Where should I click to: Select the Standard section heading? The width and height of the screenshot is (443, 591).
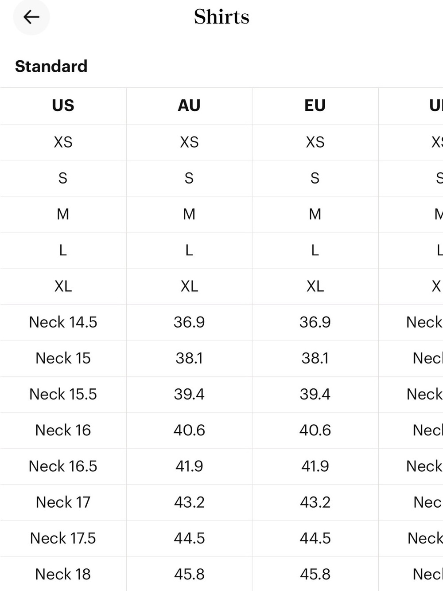pyautogui.click(x=51, y=67)
